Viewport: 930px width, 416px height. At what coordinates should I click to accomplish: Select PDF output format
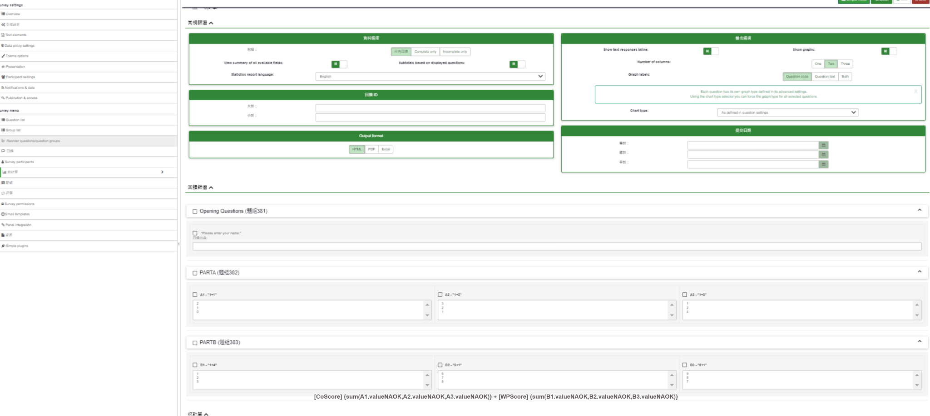(371, 150)
